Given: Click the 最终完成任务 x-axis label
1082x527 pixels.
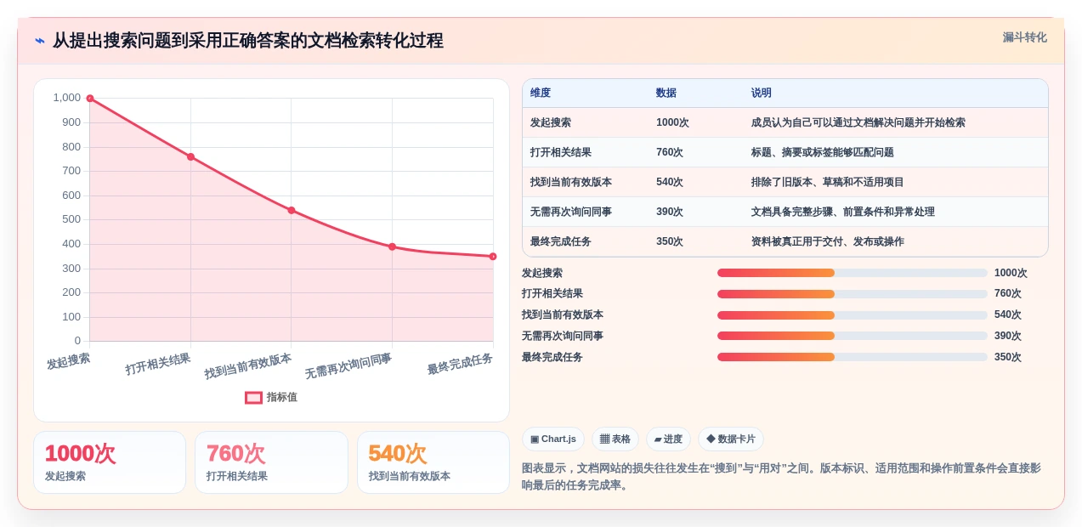Looking at the screenshot, I should [x=460, y=364].
